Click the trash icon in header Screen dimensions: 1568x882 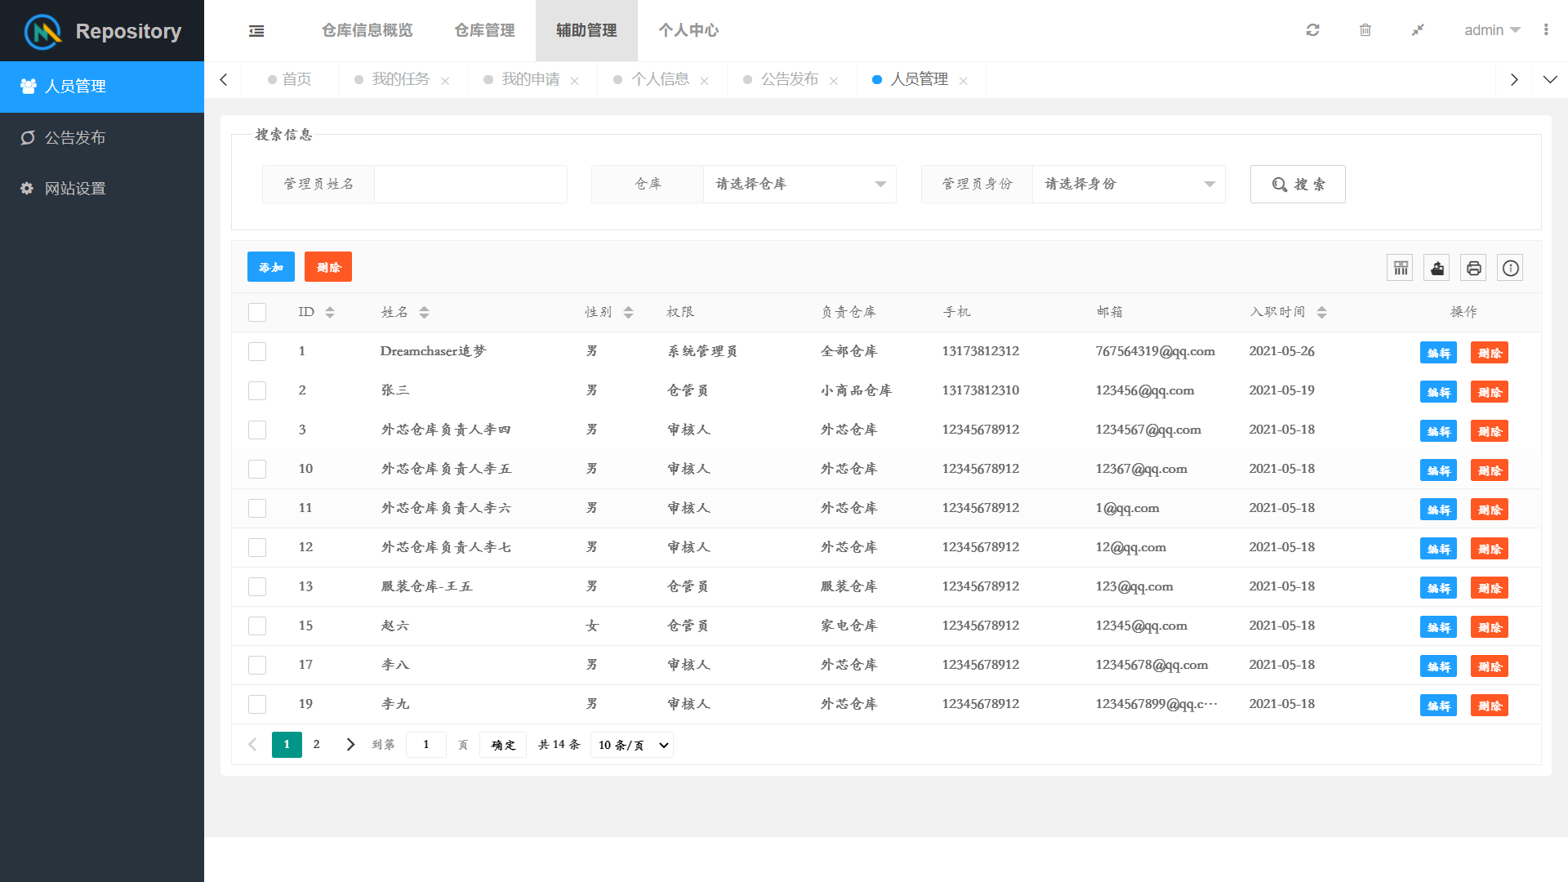pos(1365,30)
